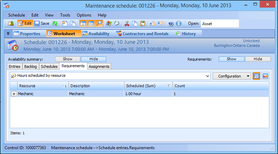This screenshot has width=278, height=154.
Task: Click Hide for Requirements
Action: tap(258, 59)
